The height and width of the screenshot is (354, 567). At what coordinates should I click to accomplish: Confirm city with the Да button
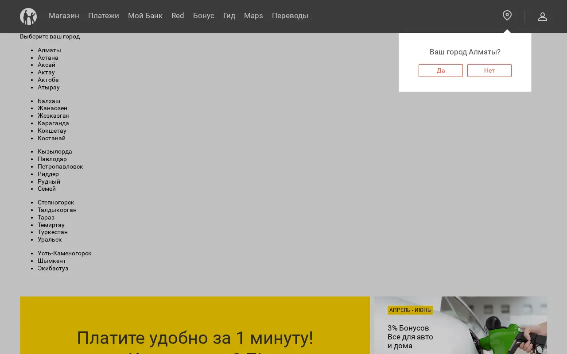(x=441, y=70)
